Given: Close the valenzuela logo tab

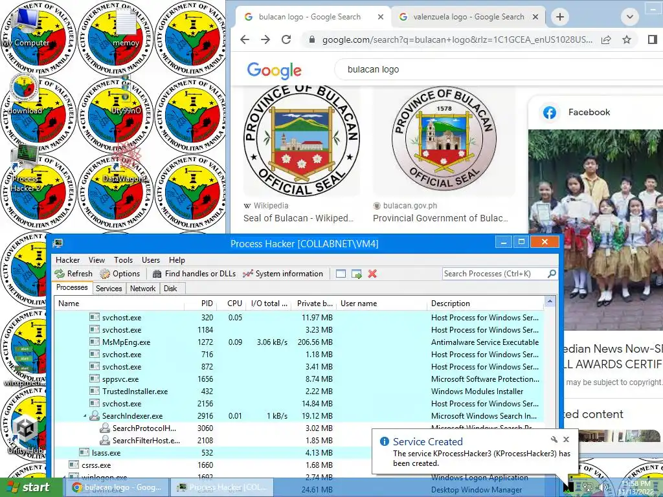Looking at the screenshot, I should [535, 17].
